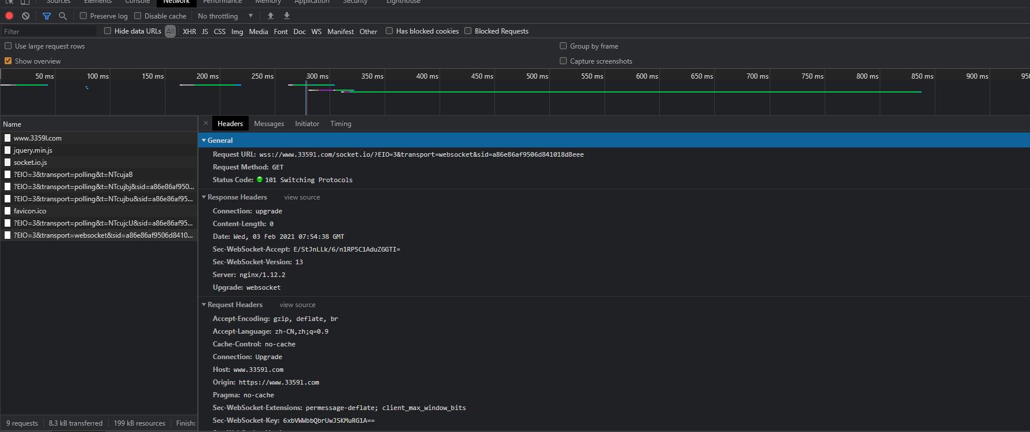Filter requests by Doc

(300, 31)
